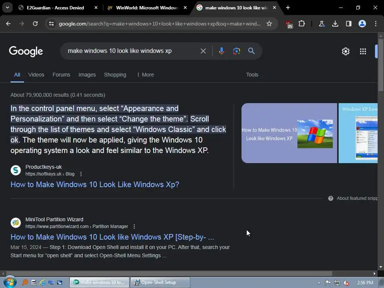Viewport: 384px width, 288px height.
Task: Expand the More search filters menu
Action: [x=145, y=75]
